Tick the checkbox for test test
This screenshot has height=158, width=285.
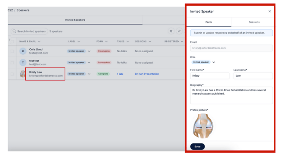pos(12,62)
